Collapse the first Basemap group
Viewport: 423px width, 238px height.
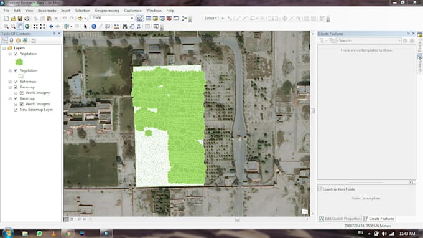(x=10, y=87)
